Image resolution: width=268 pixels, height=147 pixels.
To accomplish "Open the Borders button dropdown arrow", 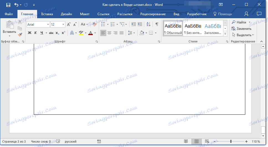I will pyautogui.click(x=156, y=33).
